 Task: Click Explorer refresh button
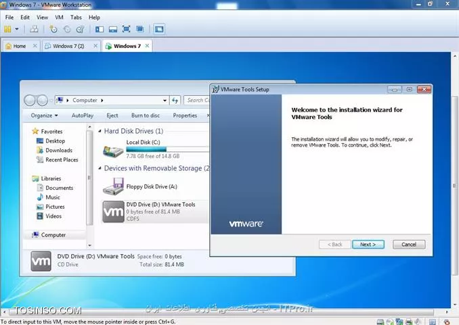(x=175, y=100)
